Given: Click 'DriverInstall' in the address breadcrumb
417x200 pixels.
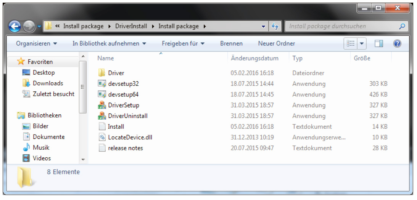Looking at the screenshot, I should [131, 26].
